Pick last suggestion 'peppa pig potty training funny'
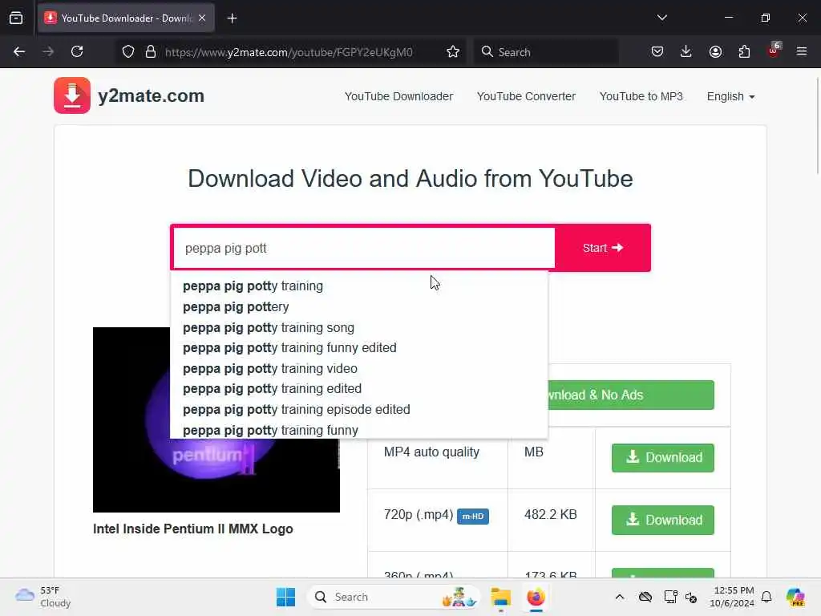 pos(359,430)
